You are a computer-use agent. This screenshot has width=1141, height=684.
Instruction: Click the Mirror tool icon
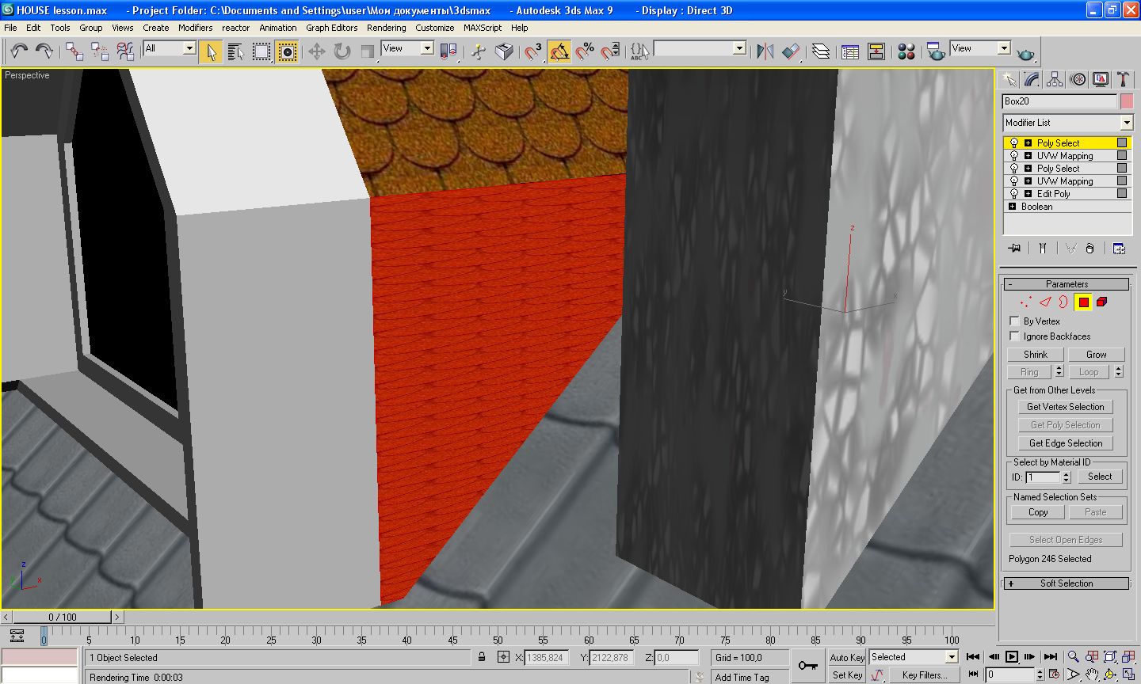(765, 51)
